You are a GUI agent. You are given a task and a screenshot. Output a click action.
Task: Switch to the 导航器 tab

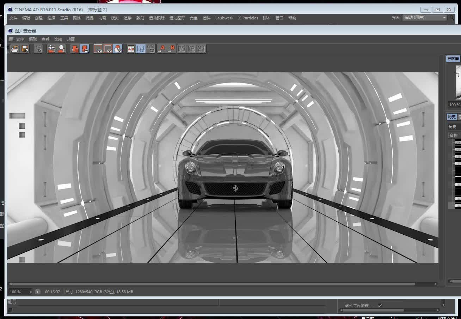pos(453,59)
